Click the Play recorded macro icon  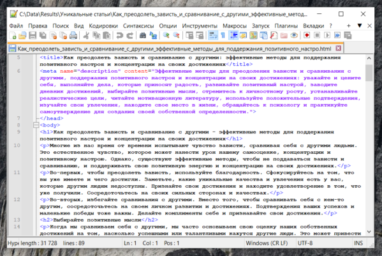(x=327, y=36)
